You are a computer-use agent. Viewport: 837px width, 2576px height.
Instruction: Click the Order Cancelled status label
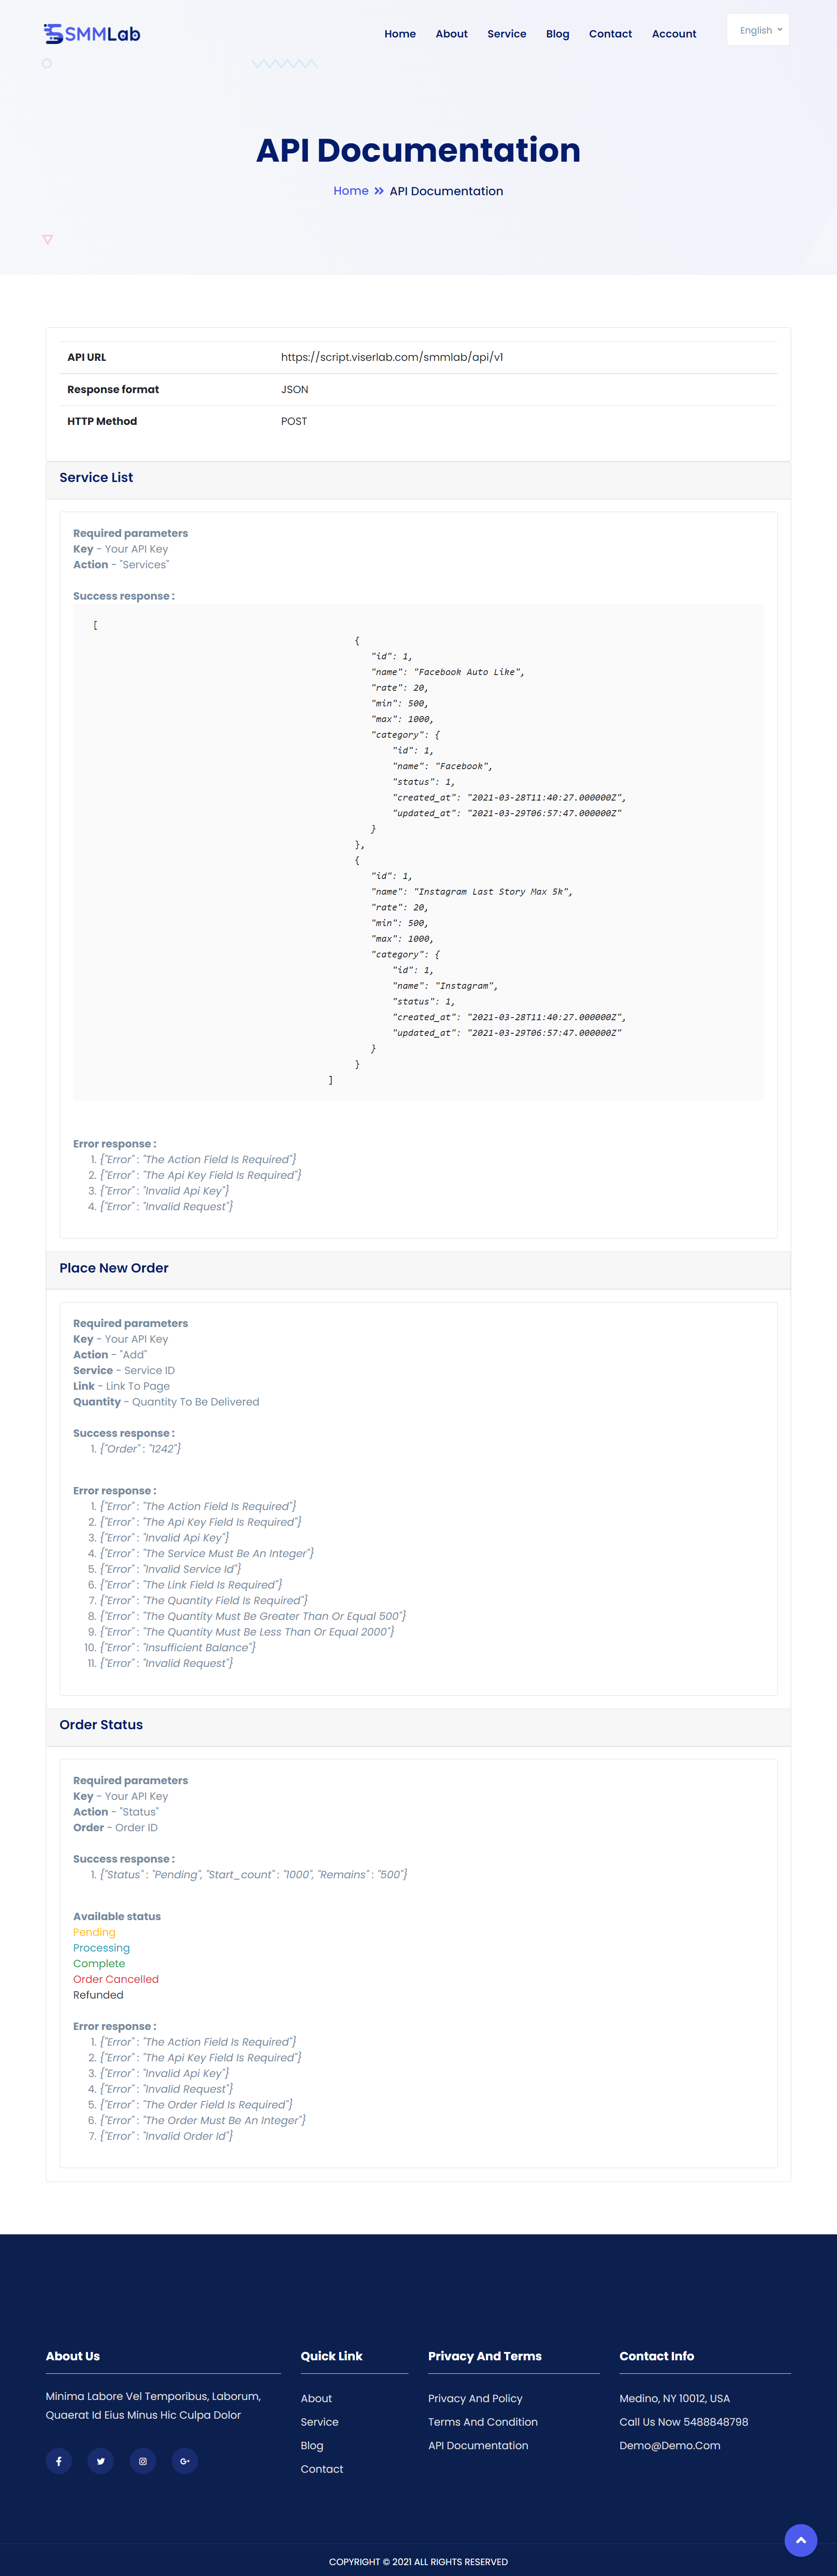click(116, 1979)
